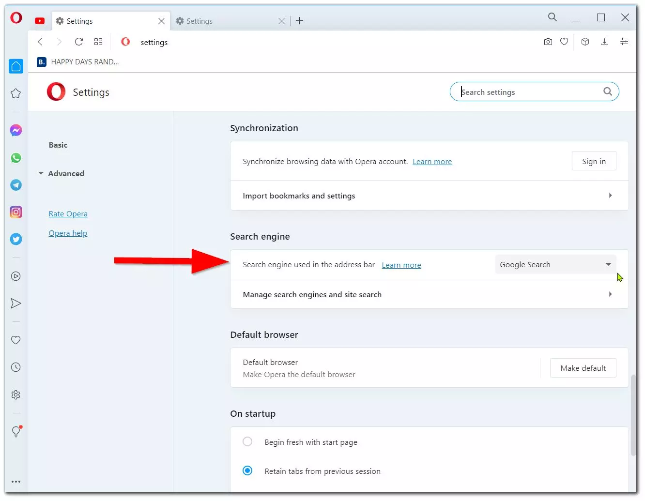Image resolution: width=645 pixels, height=501 pixels.
Task: Open the Opera main menu logo
Action: point(16,18)
